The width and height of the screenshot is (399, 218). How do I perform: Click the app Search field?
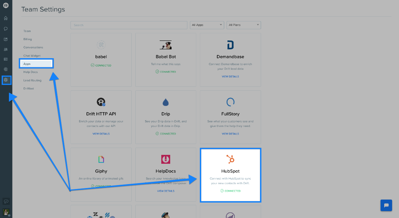pyautogui.click(x=129, y=25)
